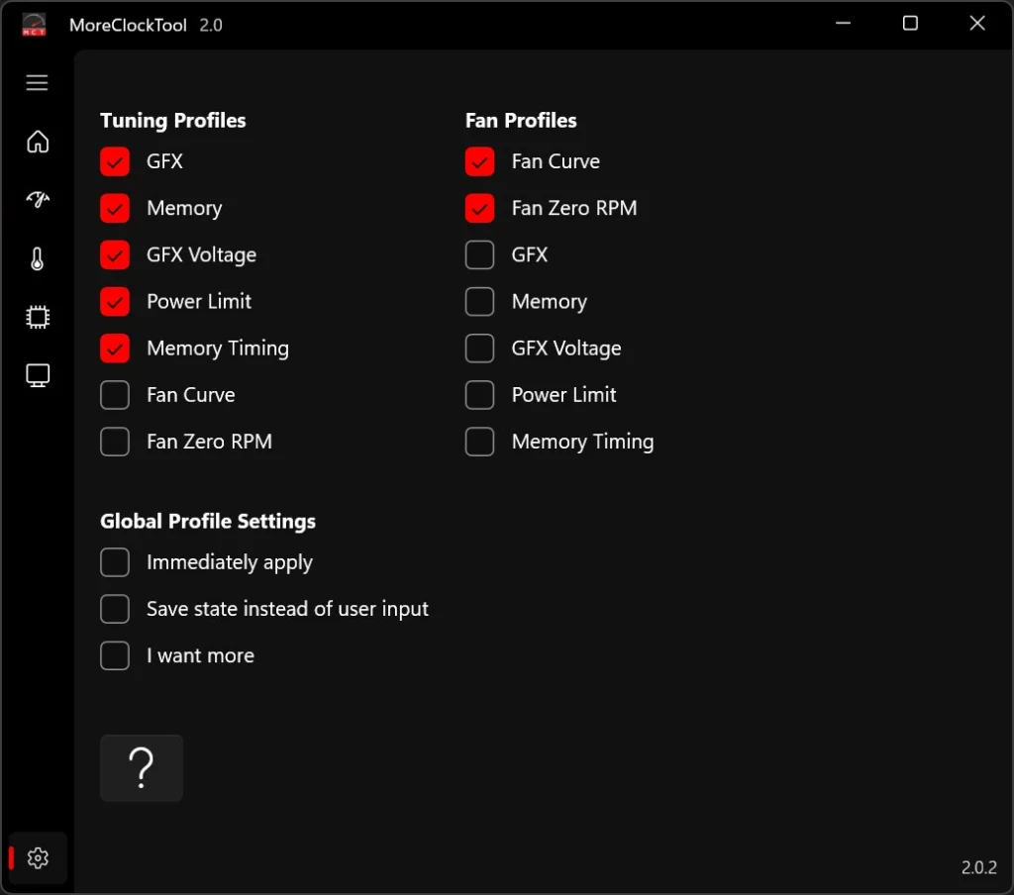1014x895 pixels.
Task: Enable Save state instead of user input
Action: 115,609
